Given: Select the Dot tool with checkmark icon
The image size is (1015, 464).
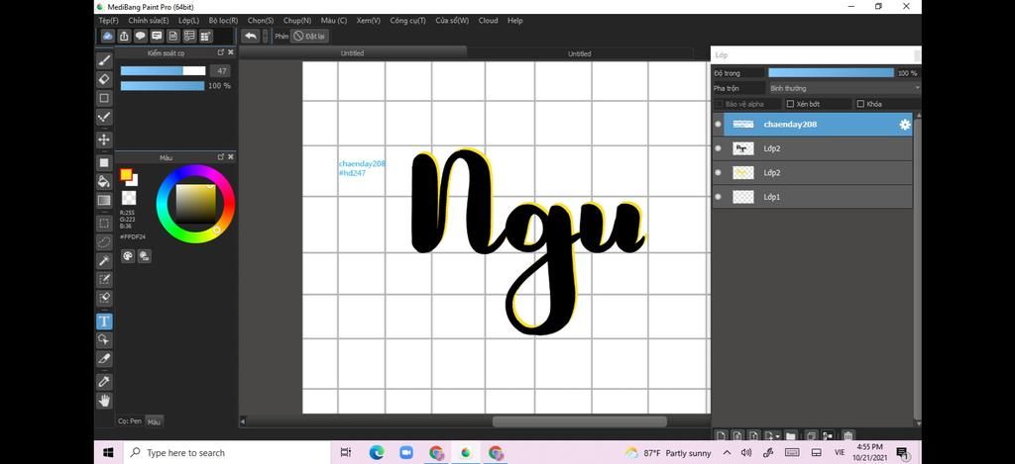Looking at the screenshot, I should [x=103, y=117].
